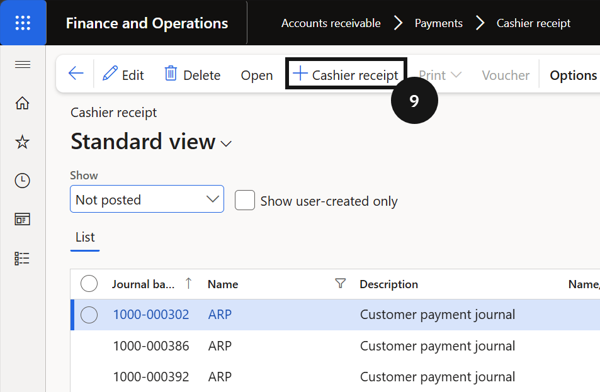Viewport: 600px width, 392px height.
Task: Click Open in the action pane
Action: 257,76
